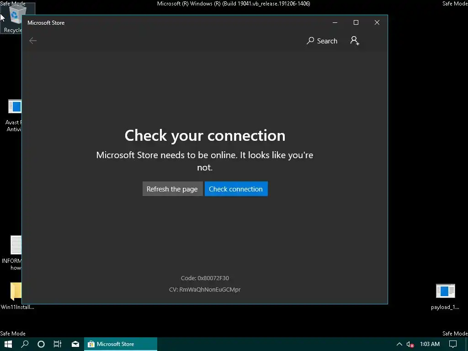Open the Action Center notifications icon
468x351 pixels.
tap(453, 344)
